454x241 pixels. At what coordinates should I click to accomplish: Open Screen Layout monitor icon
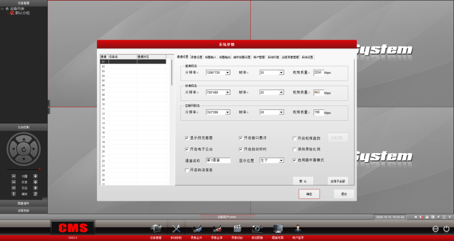tap(278, 229)
